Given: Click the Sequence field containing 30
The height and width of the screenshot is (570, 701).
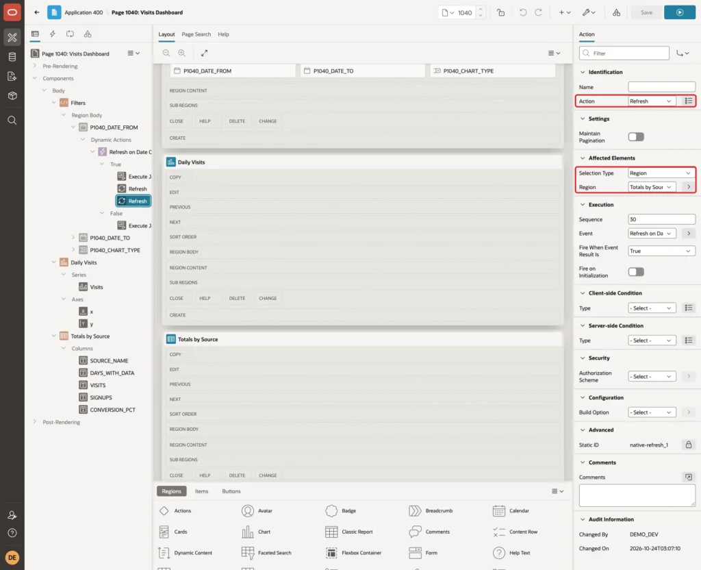Looking at the screenshot, I should [661, 219].
